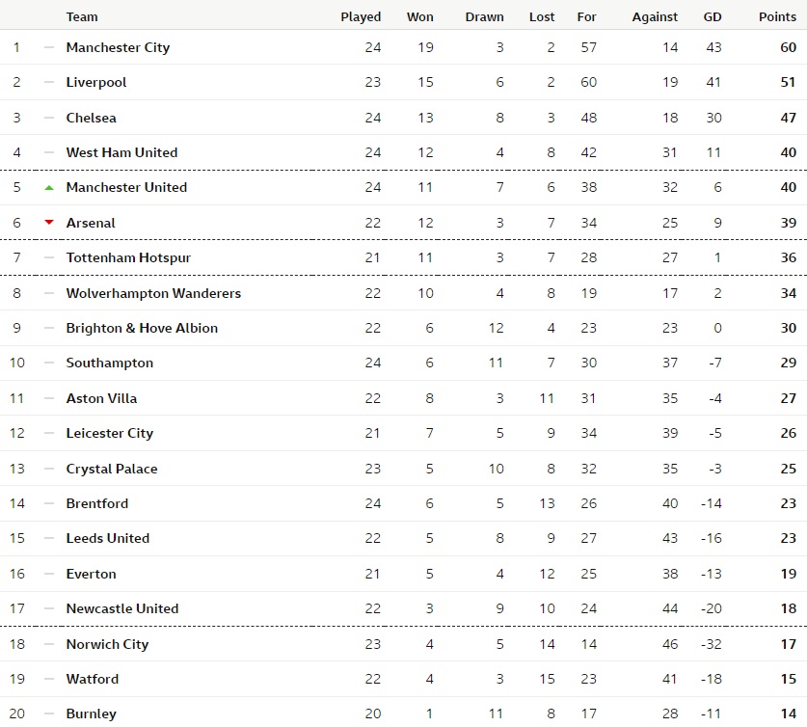Image resolution: width=807 pixels, height=727 pixels.
Task: Select the Points column header
Action: pyautogui.click(x=777, y=17)
